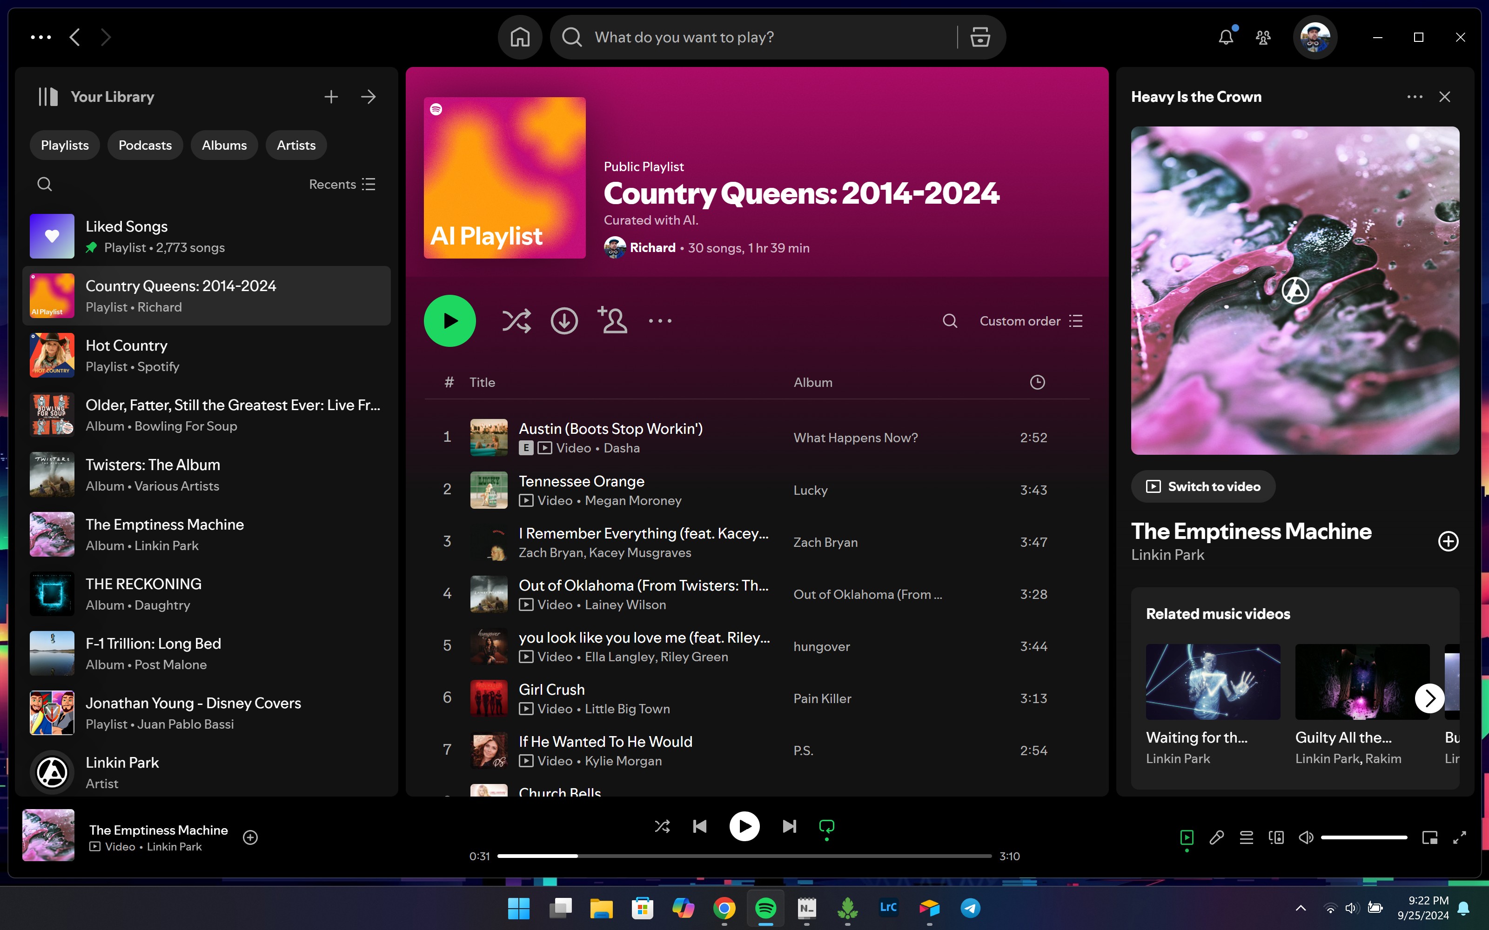Go to the Spotify Home screen
This screenshot has width=1489, height=930.
pos(520,38)
